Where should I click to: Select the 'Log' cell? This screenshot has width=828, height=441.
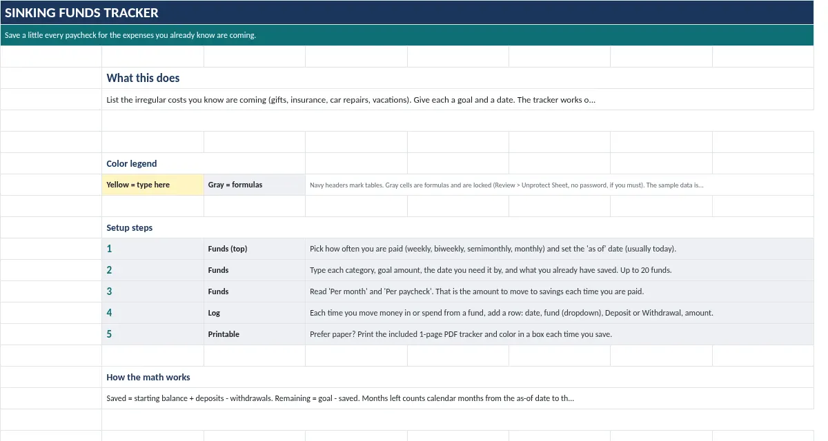pos(255,313)
